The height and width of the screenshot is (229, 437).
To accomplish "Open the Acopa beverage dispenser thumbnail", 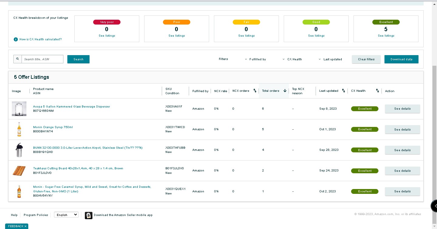I will (19, 109).
